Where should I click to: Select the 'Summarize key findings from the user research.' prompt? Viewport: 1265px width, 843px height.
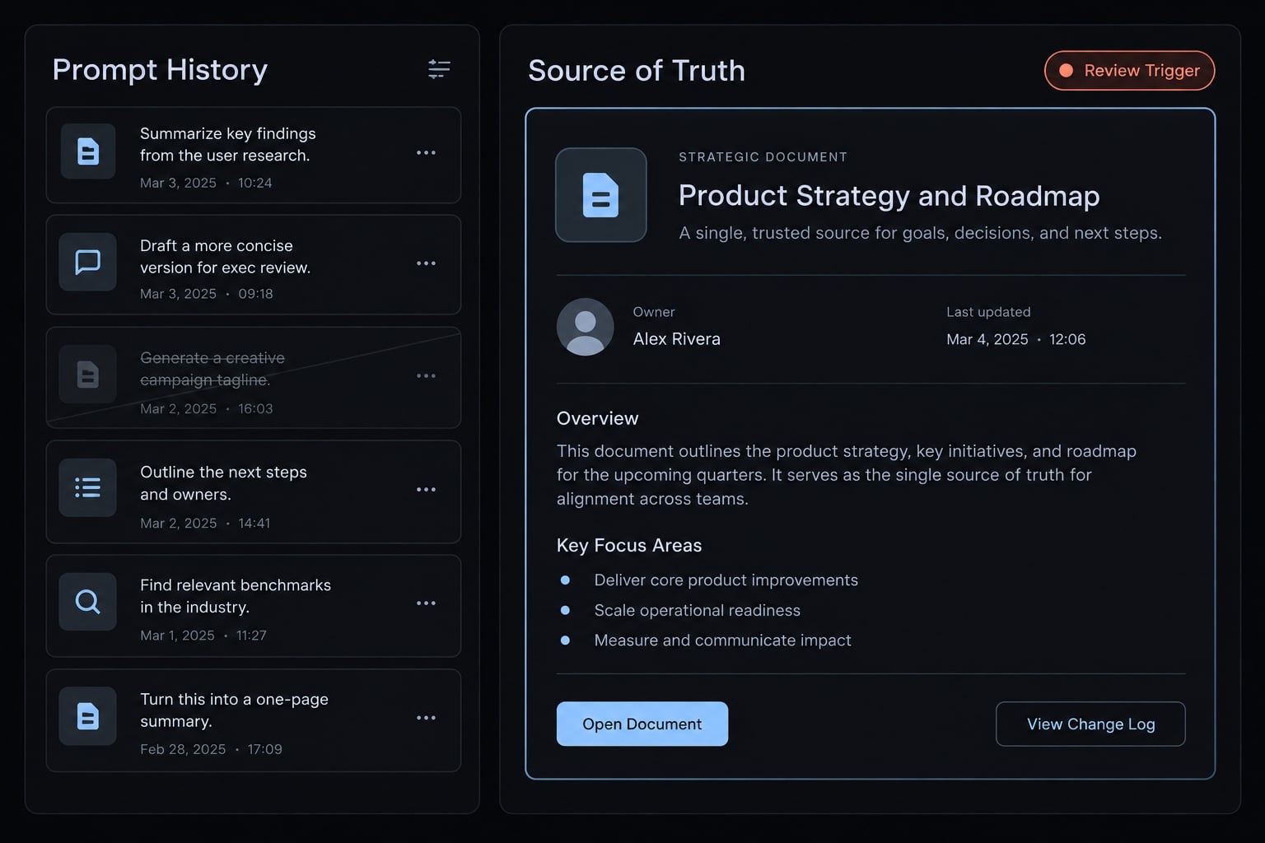[254, 155]
